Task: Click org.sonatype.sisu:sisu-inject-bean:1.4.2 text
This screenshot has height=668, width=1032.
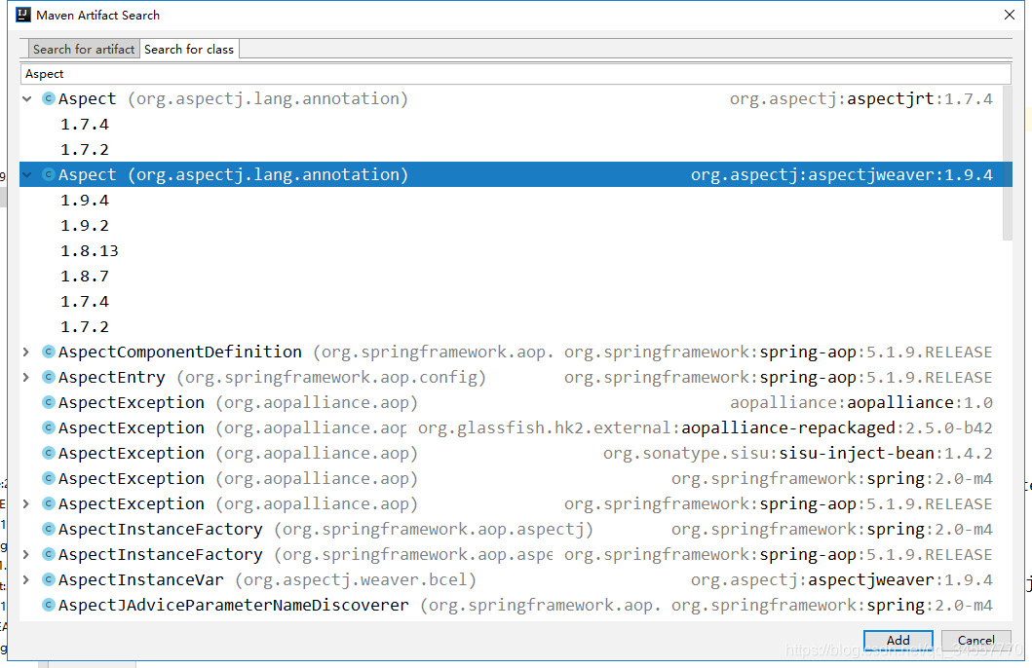Action: 798,453
